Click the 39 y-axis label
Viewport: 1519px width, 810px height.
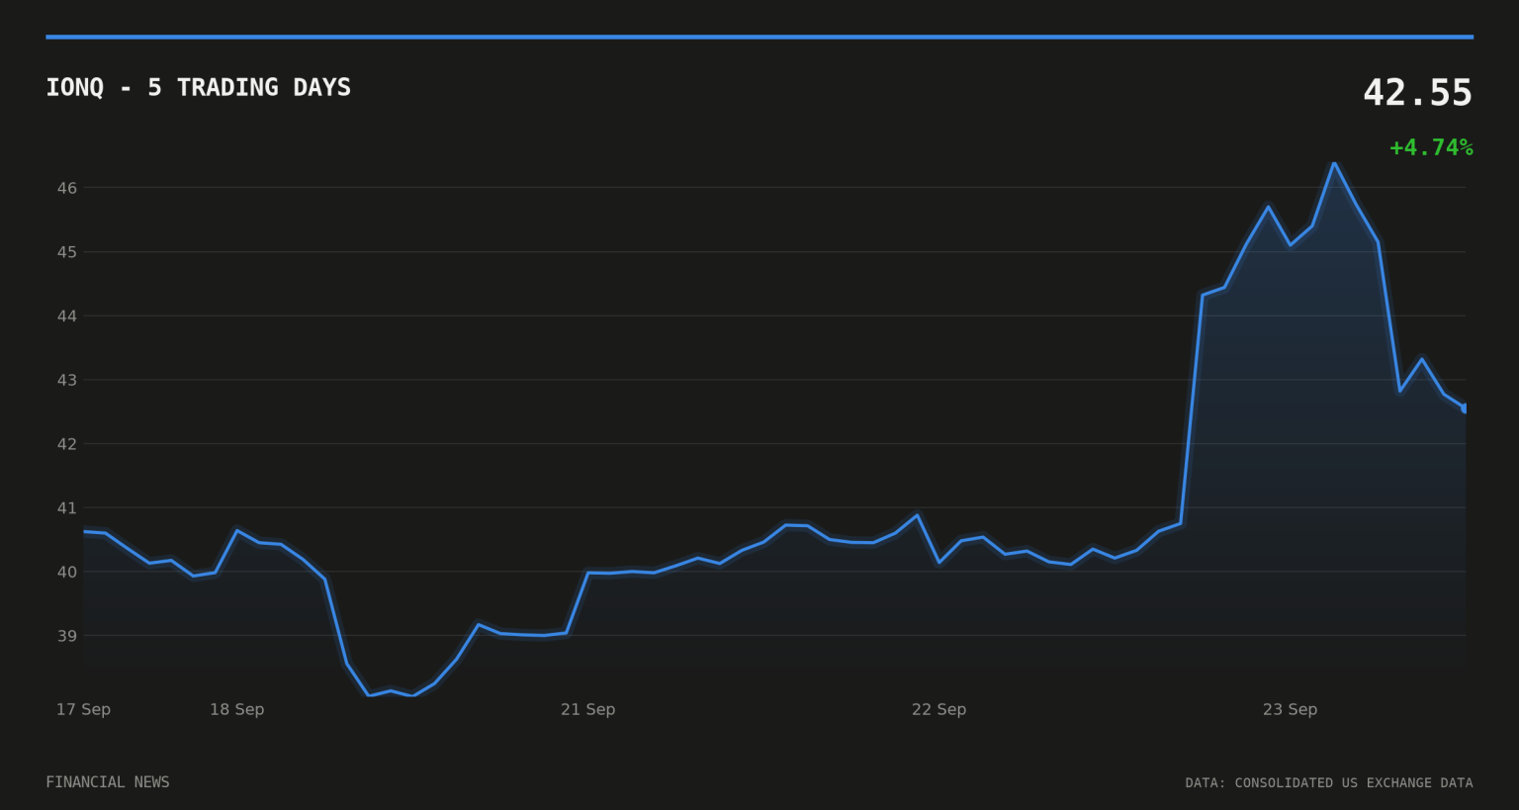(x=66, y=636)
